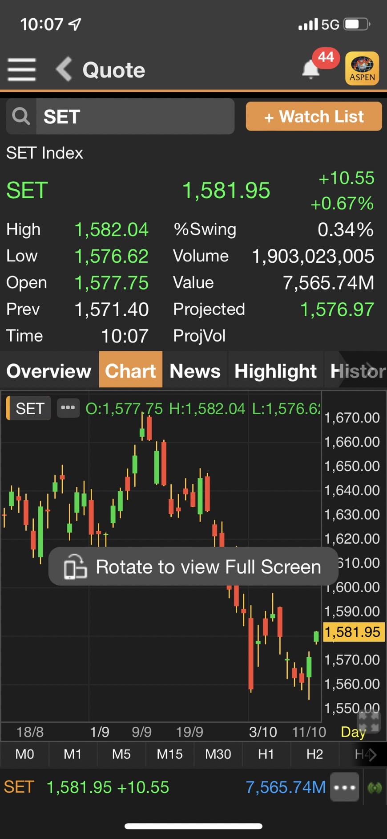The image size is (387, 839).
Task: Tap the 3/10 date axis label
Action: coord(263,732)
